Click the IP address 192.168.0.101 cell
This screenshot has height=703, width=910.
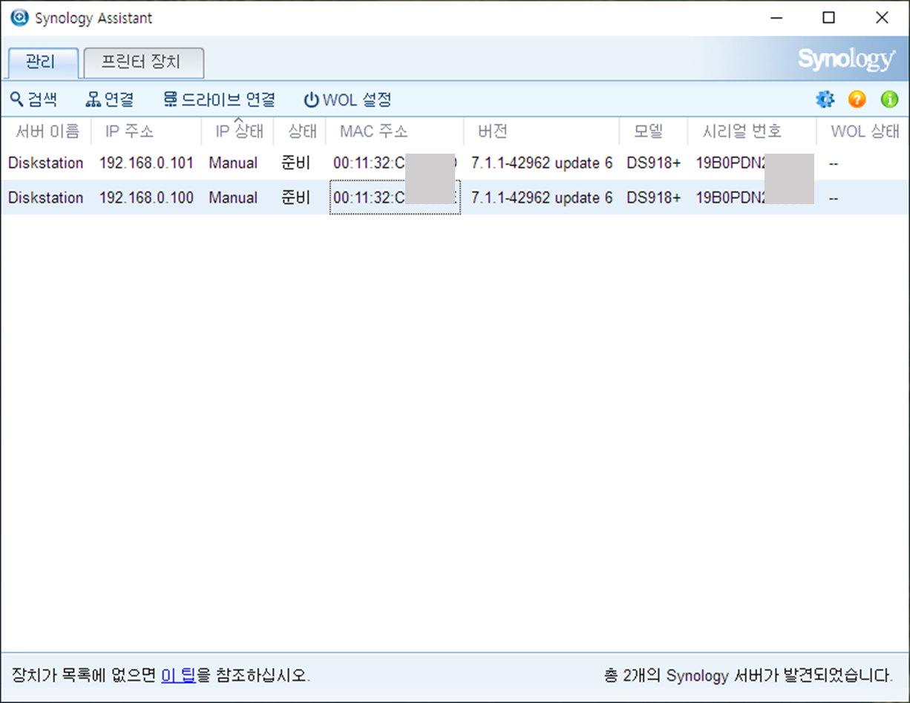coord(146,163)
